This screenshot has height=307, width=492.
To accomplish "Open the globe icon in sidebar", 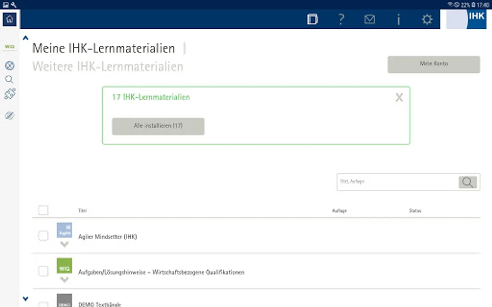I will click(10, 65).
